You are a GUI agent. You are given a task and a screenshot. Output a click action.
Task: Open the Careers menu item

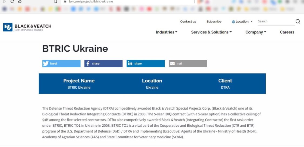tap(287, 32)
